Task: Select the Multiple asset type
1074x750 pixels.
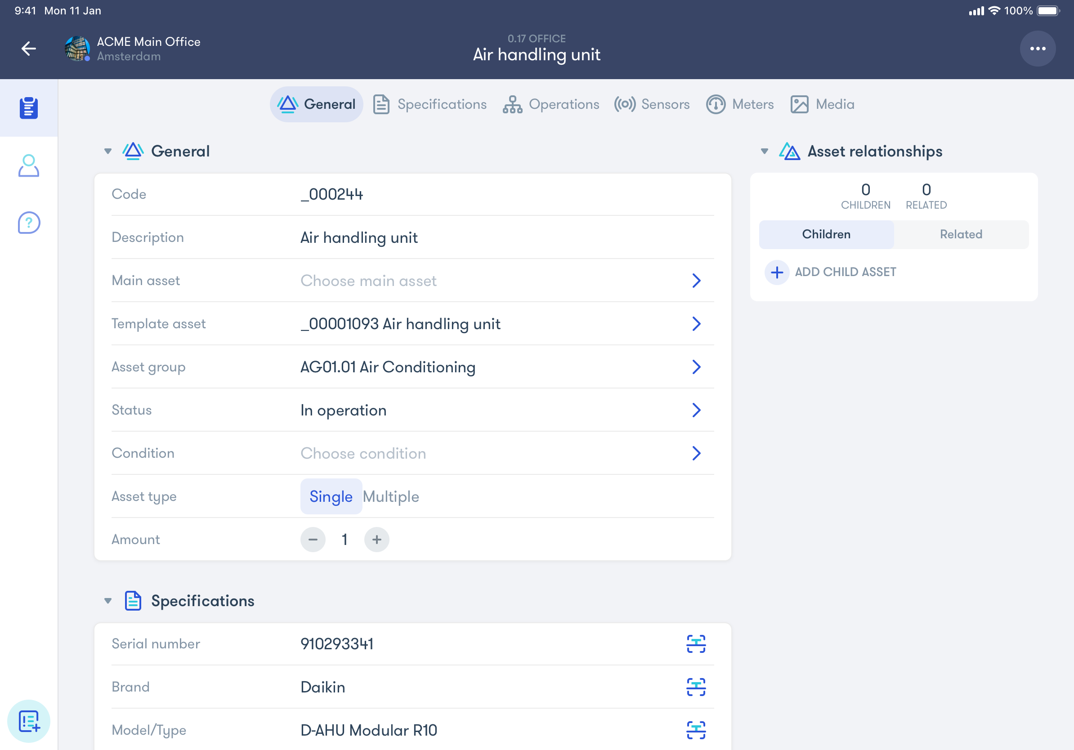Action: [390, 496]
